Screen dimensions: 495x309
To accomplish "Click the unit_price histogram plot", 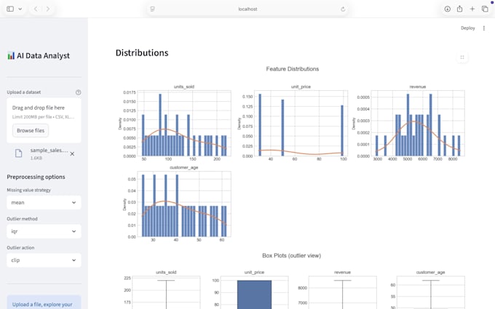I will pyautogui.click(x=301, y=124).
